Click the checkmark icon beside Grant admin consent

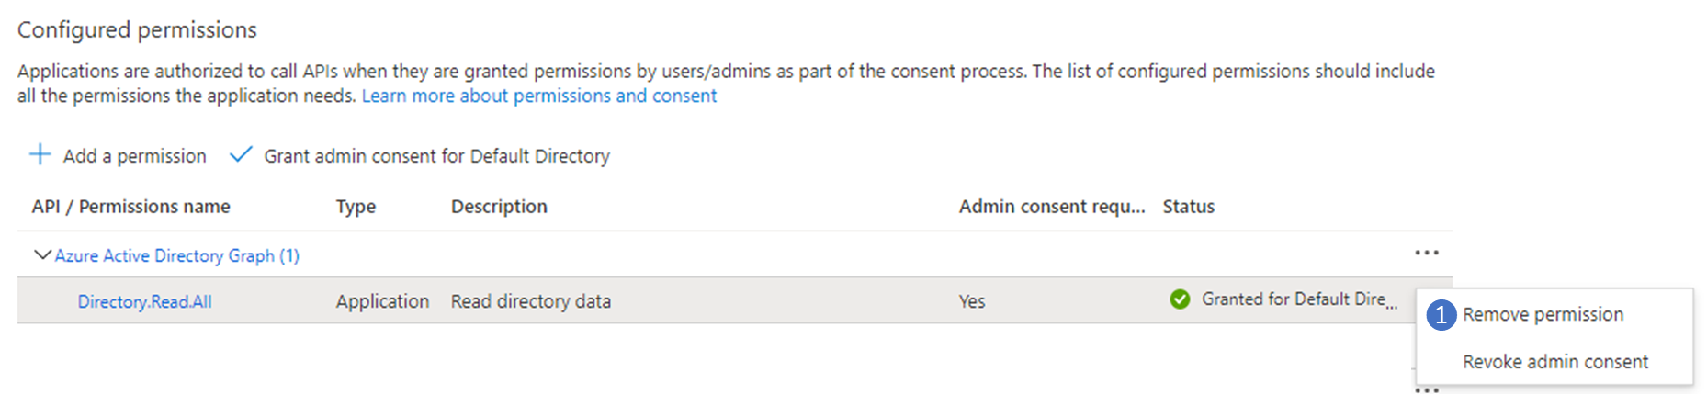(240, 154)
